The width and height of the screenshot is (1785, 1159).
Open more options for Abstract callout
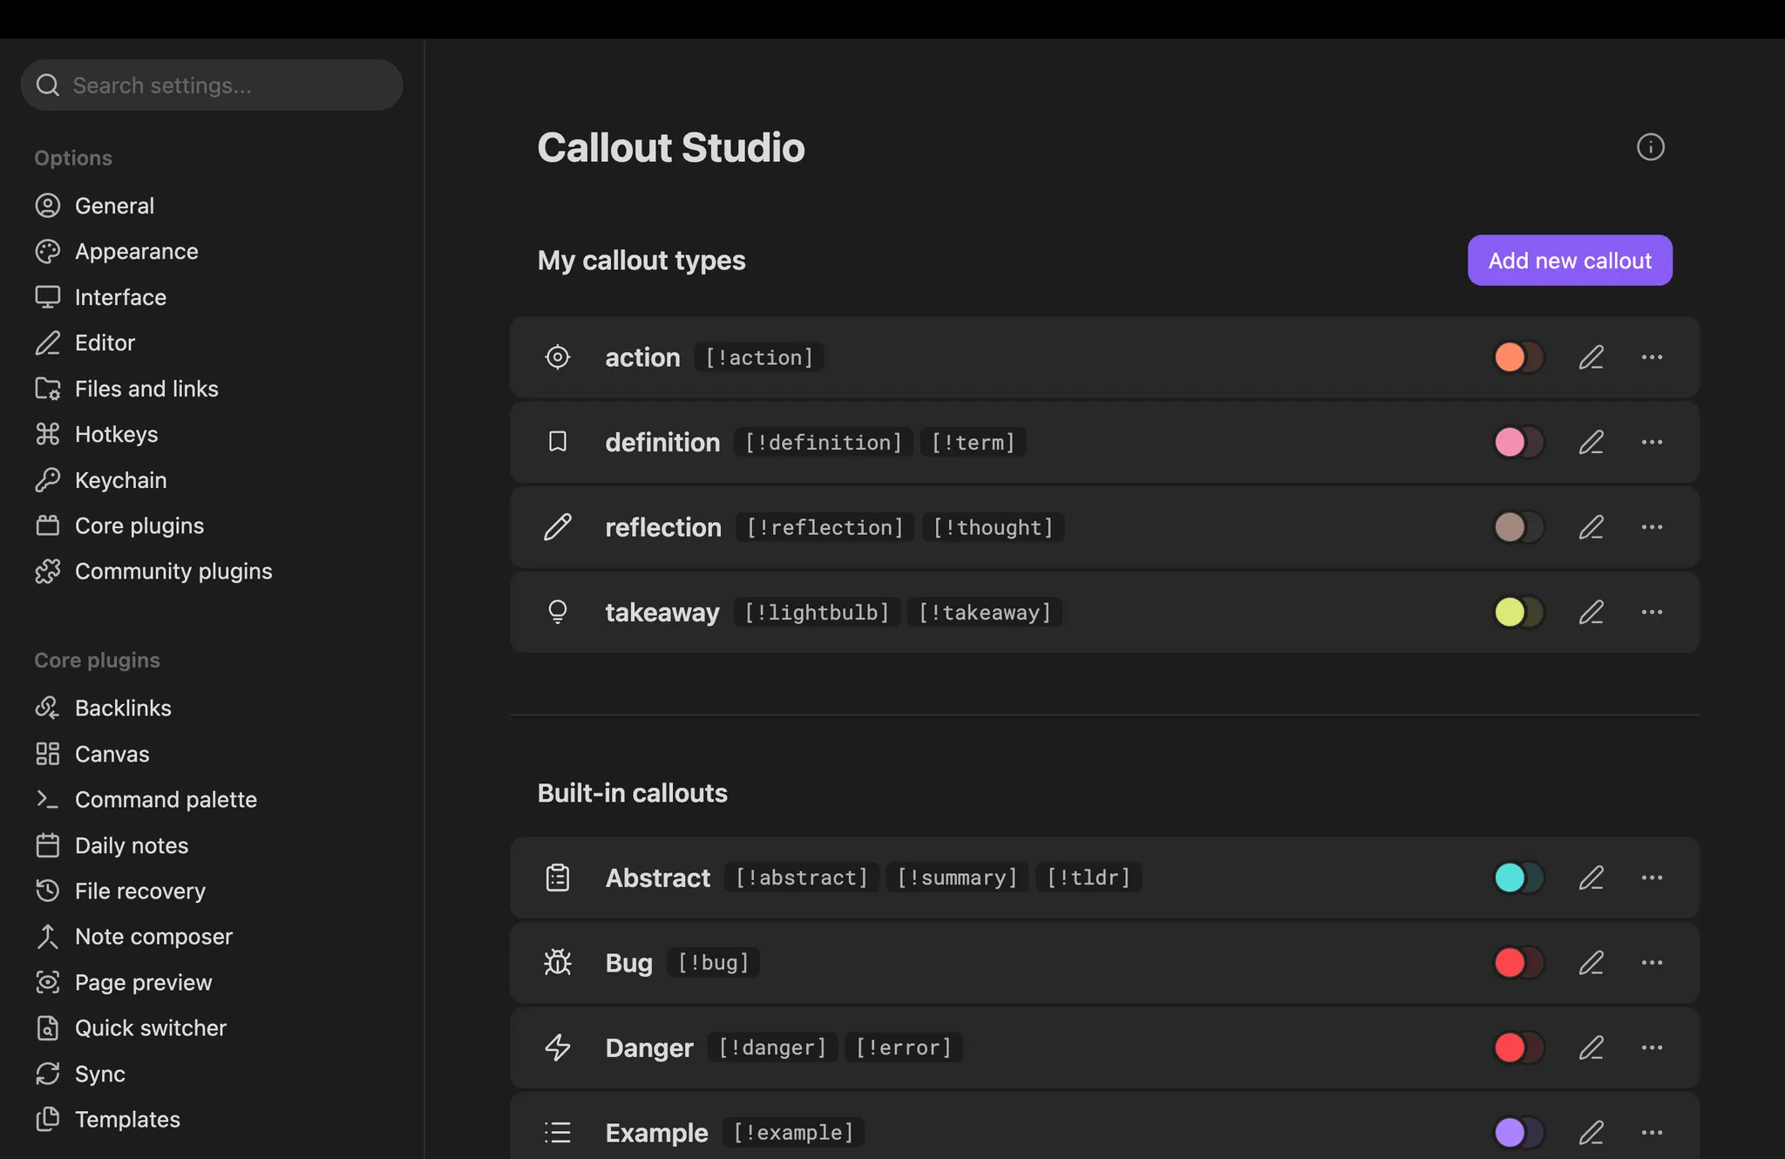pos(1652,878)
